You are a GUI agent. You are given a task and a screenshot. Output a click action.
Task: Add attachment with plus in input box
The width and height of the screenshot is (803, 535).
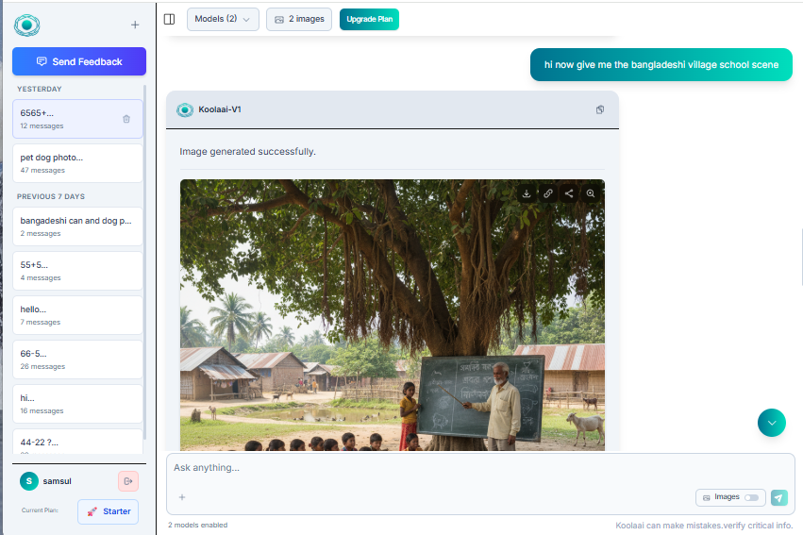click(182, 497)
